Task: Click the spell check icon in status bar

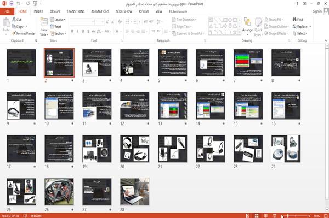Action: (x=25, y=216)
